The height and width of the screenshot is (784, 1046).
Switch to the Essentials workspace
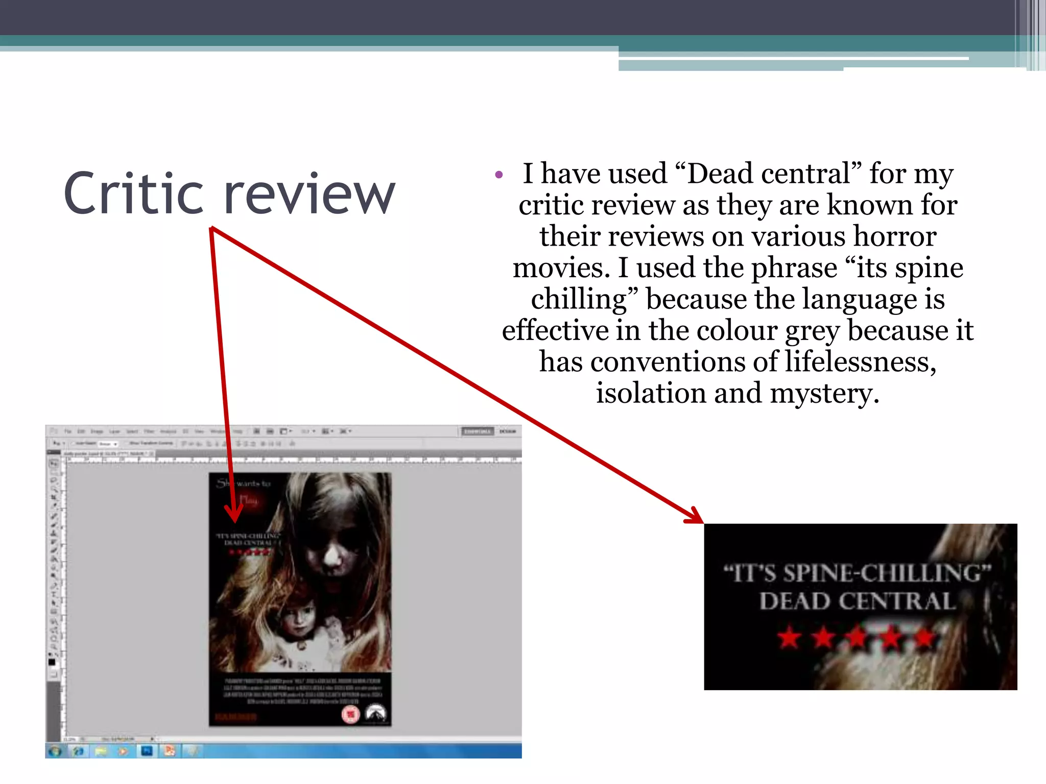(x=478, y=431)
